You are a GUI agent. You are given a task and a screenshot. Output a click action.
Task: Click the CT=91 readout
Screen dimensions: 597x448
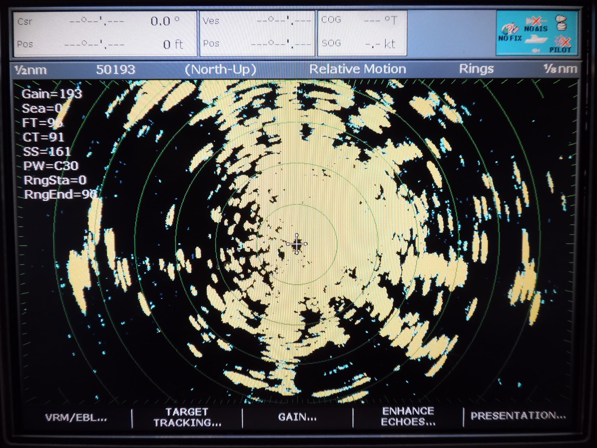[x=43, y=137]
